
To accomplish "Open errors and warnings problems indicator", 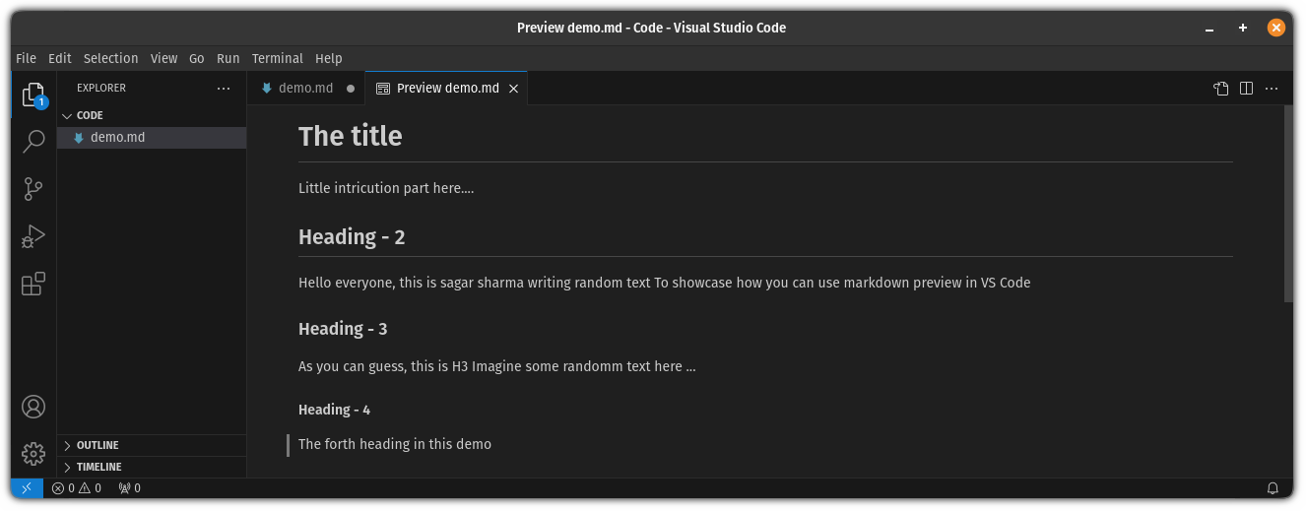I will point(77,488).
